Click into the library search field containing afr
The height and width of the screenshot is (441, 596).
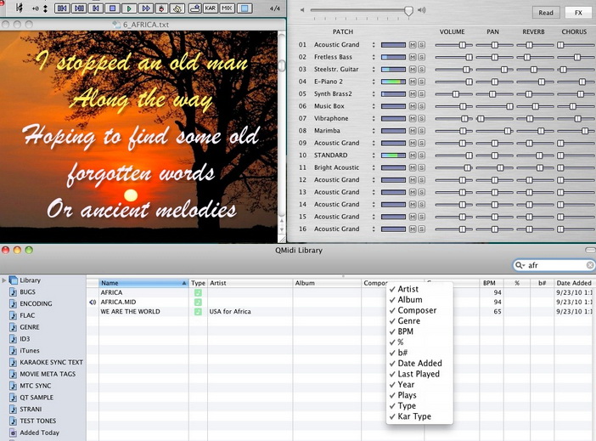pyautogui.click(x=554, y=265)
